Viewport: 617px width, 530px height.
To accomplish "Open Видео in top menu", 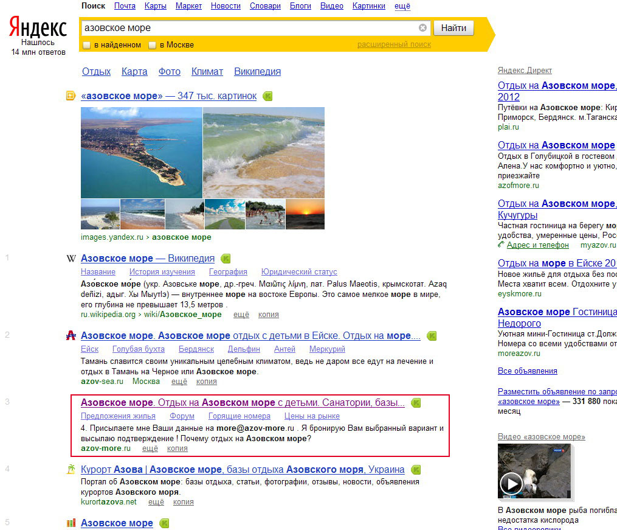I will coord(332,6).
